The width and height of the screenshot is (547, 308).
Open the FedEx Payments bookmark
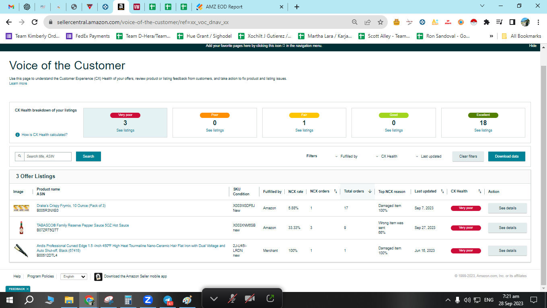(x=88, y=36)
